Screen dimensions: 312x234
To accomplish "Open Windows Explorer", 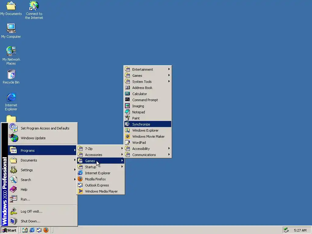I will [148, 130].
